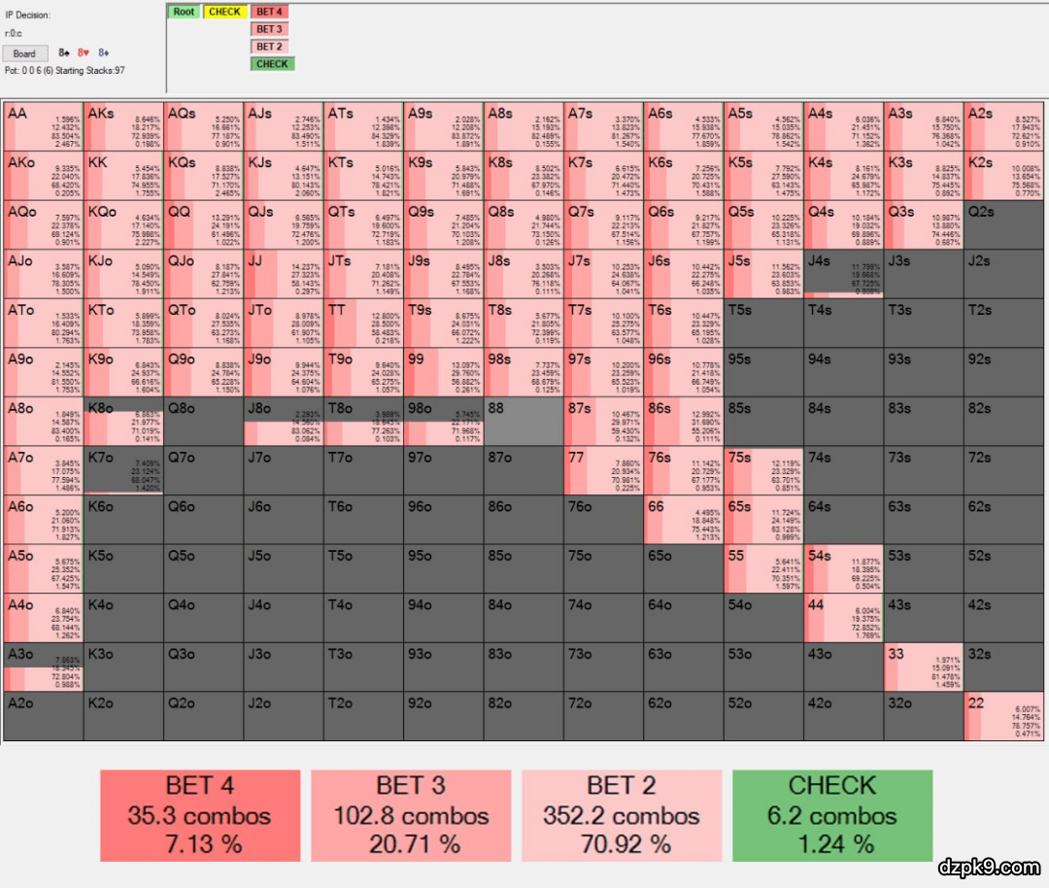Click the BET 2 352.2 combos summary box
The height and width of the screenshot is (888, 1049).
622,815
